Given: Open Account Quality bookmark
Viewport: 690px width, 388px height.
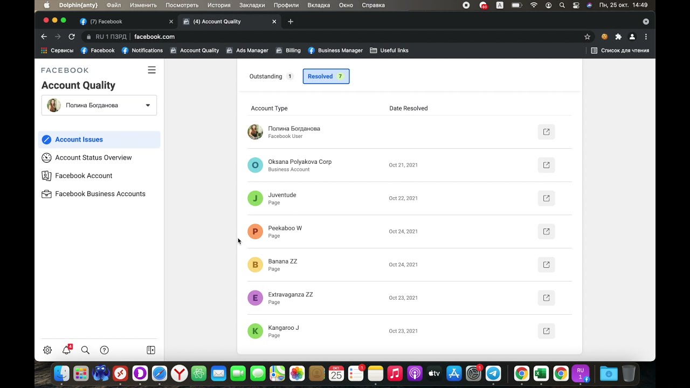Looking at the screenshot, I should click(x=195, y=51).
